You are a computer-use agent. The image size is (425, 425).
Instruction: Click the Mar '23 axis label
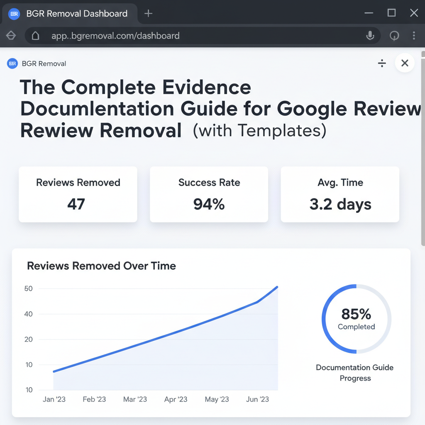point(135,399)
